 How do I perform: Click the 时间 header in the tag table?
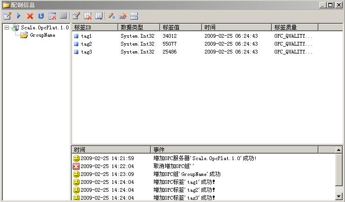coord(237,27)
